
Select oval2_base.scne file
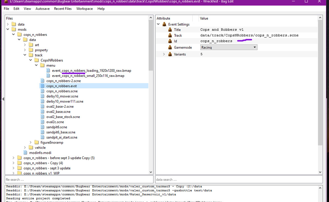58,111
